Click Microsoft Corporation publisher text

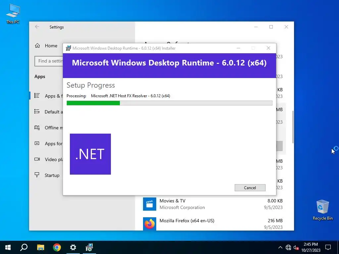(x=182, y=208)
